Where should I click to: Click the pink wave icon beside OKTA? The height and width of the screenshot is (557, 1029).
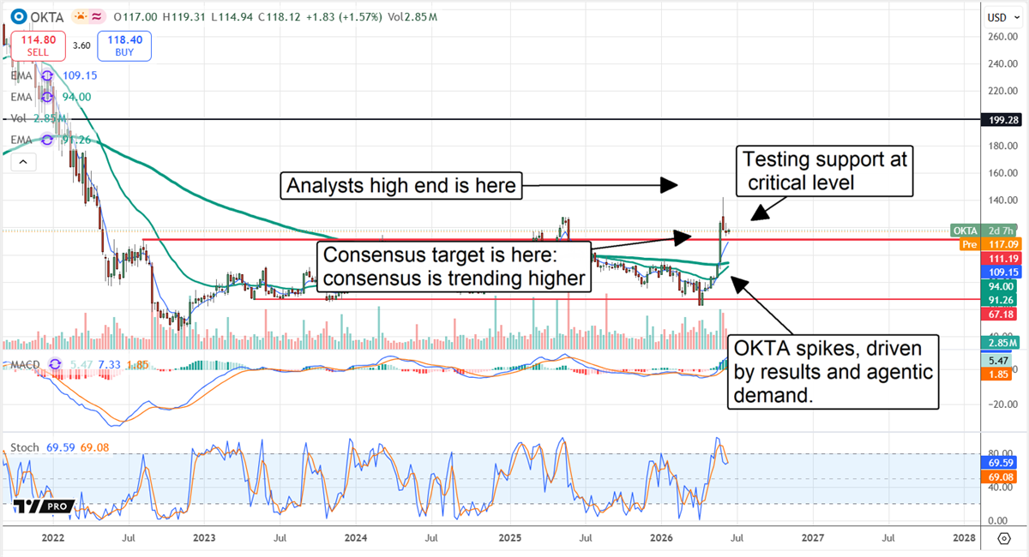(99, 16)
